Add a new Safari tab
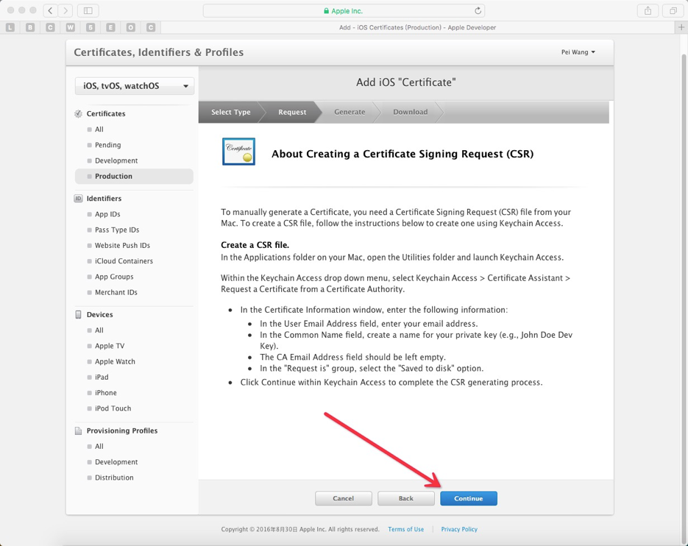 (x=681, y=27)
